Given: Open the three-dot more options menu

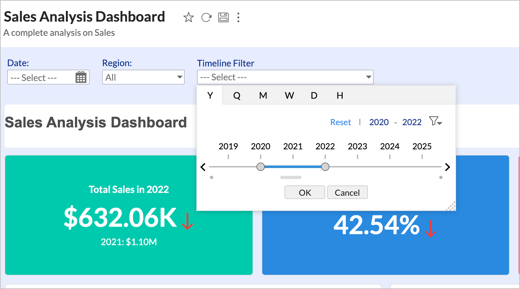Looking at the screenshot, I should pos(238,17).
